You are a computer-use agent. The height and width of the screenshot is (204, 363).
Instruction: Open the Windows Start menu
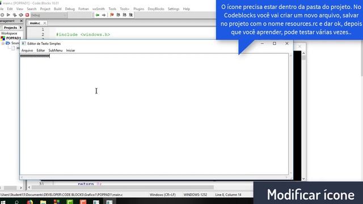coord(3,202)
